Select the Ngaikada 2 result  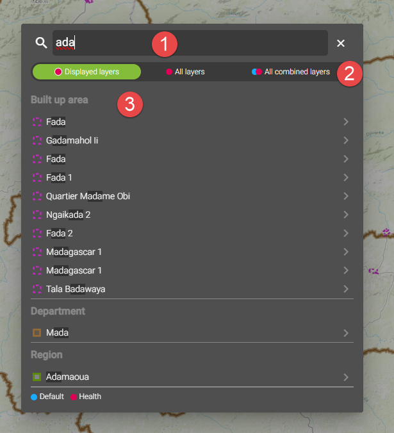[x=192, y=215]
